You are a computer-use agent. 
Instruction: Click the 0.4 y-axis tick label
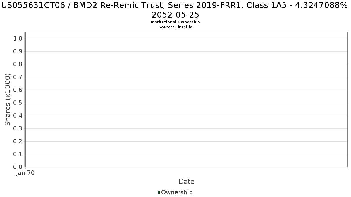pos(18,116)
